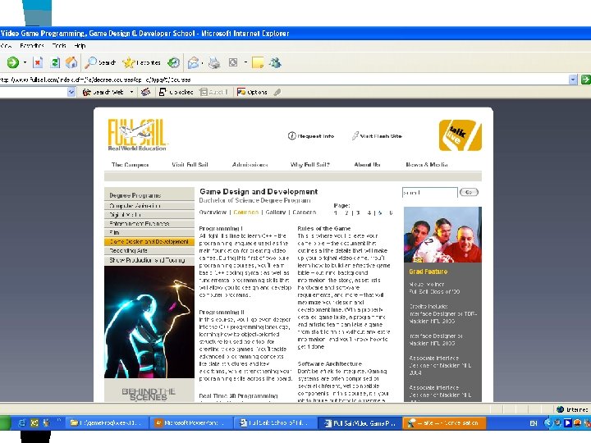Select Recording Arts in degree sidebar

tap(149, 251)
